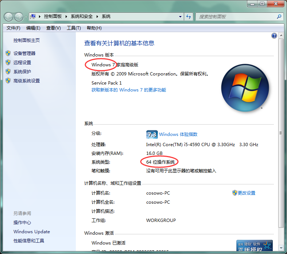Click the heading 查看有关计算机的基本信息
287x254 pixels.
tap(119, 43)
